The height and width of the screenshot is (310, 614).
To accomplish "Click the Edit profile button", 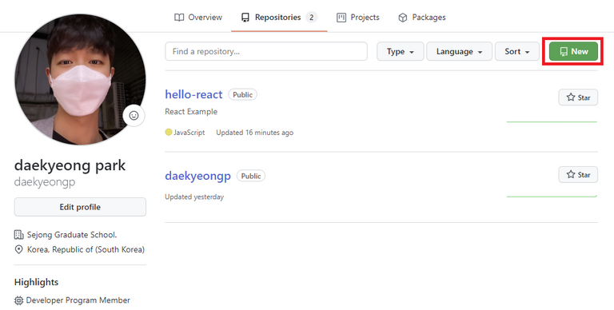I will click(80, 207).
